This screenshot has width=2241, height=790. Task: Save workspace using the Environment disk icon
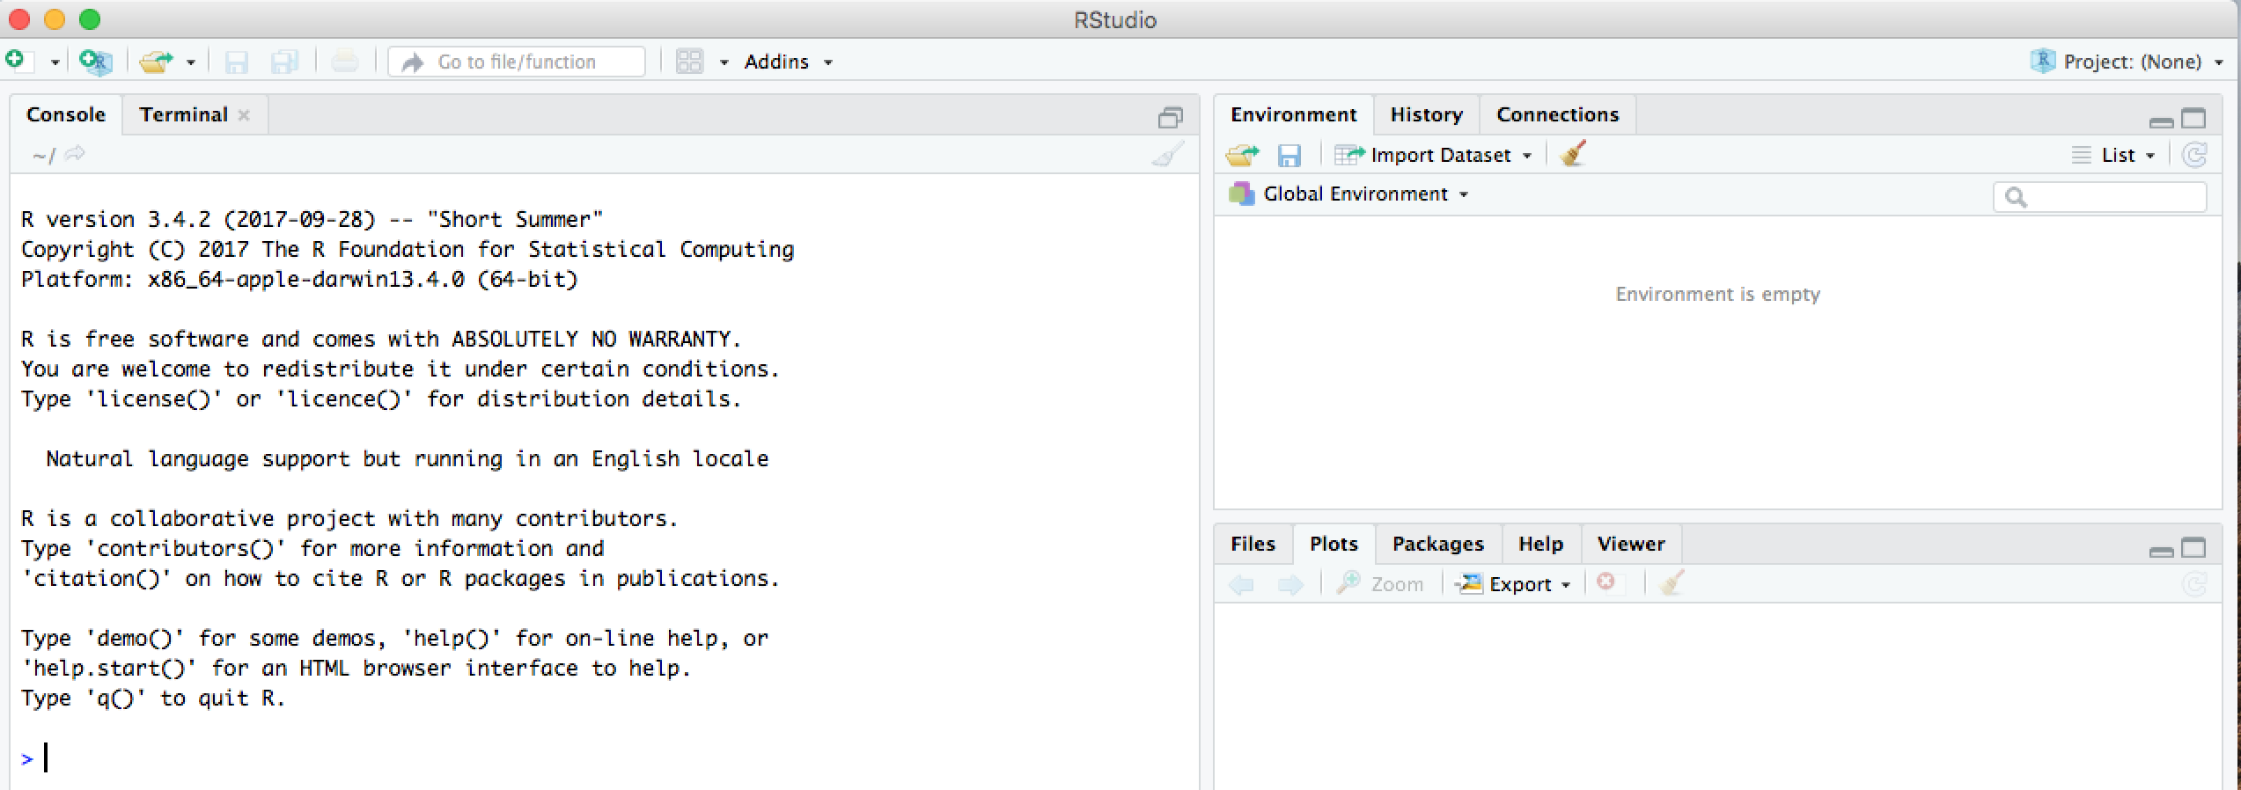(x=1289, y=156)
